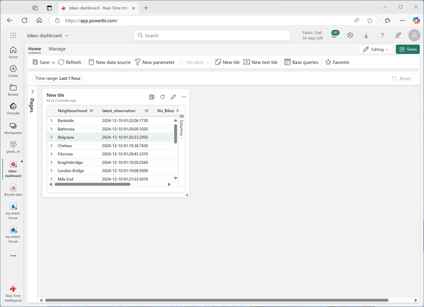This screenshot has height=307, width=424.
Task: Click the Save button
Action: [x=41, y=62]
